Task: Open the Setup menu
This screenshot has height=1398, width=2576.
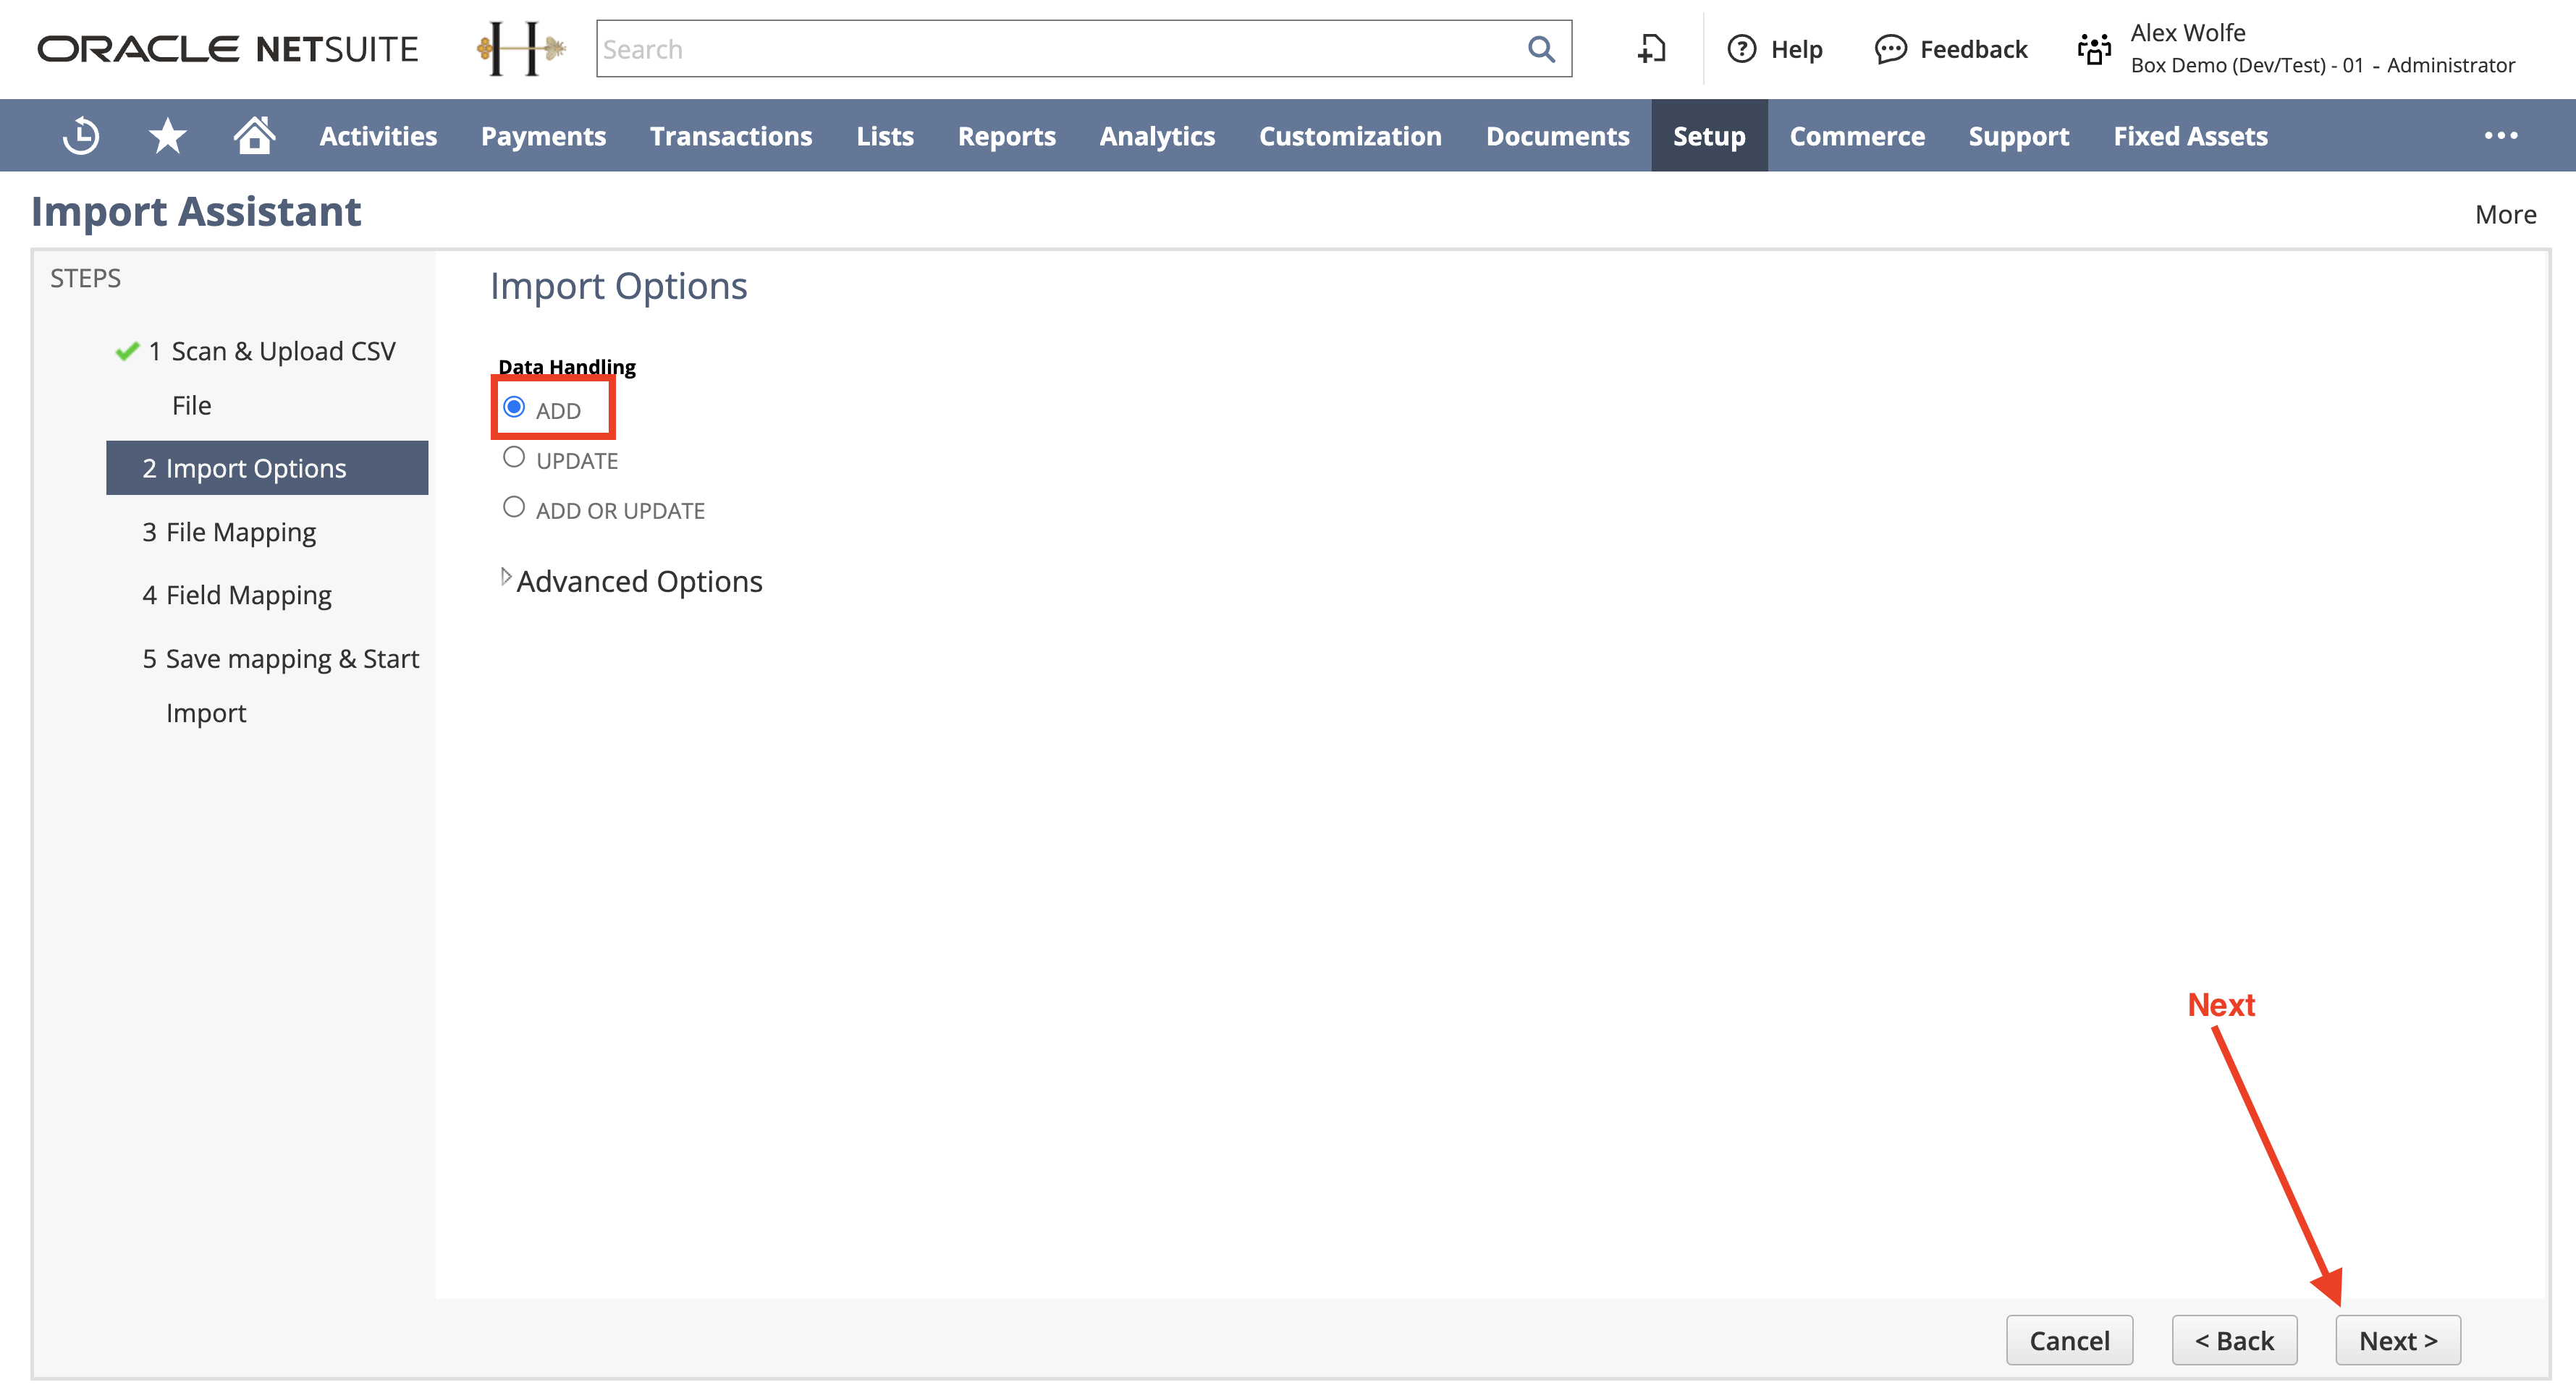Action: click(x=1708, y=135)
